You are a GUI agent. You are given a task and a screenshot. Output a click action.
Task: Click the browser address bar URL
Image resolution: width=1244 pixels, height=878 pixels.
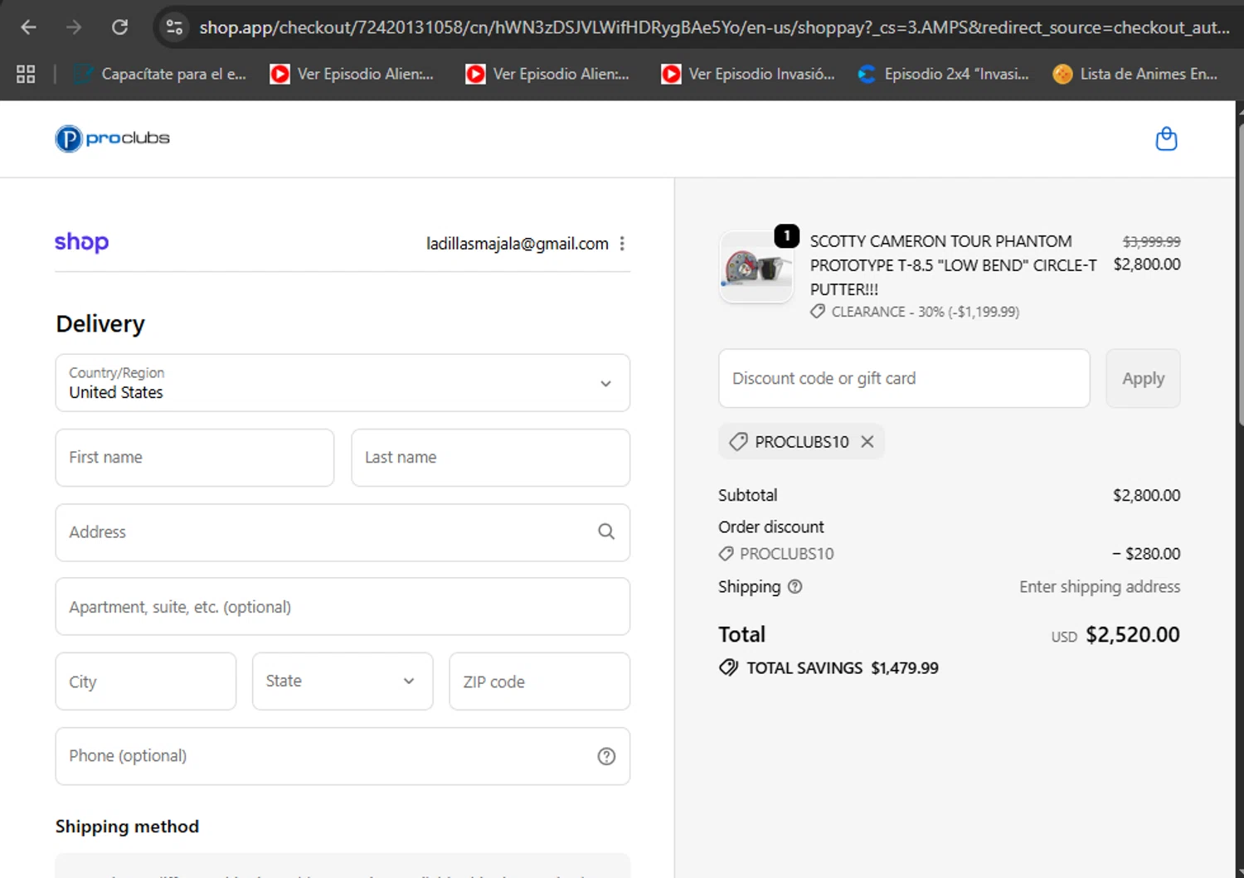(x=714, y=27)
